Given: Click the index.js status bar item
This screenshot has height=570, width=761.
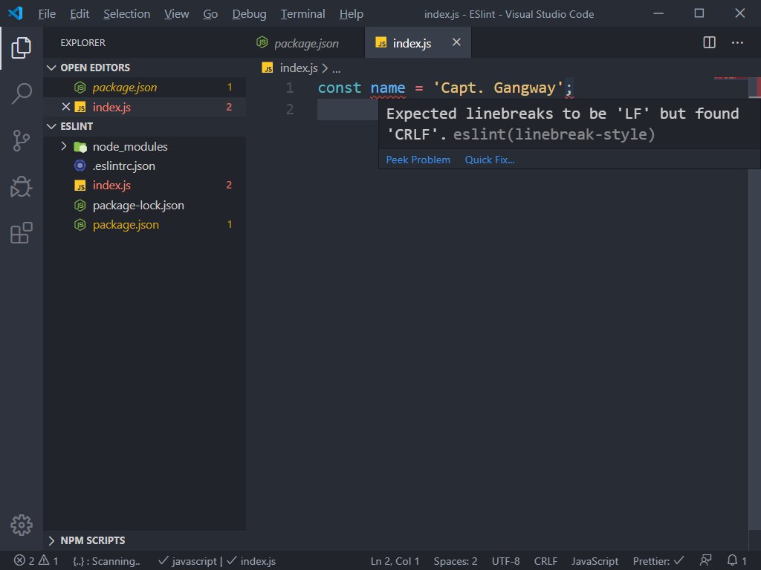Looking at the screenshot, I should pos(251,561).
